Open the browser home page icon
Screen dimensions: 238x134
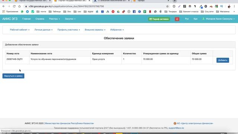tap(19, 6)
